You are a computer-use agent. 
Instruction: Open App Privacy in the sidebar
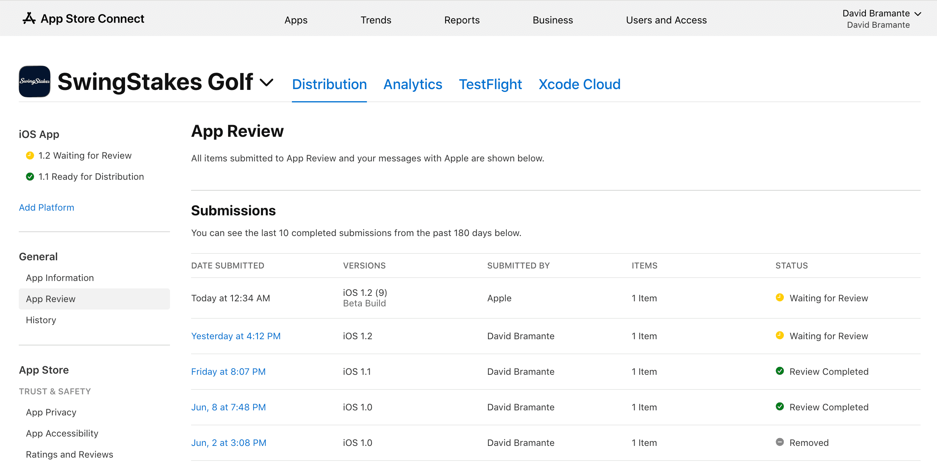51,412
